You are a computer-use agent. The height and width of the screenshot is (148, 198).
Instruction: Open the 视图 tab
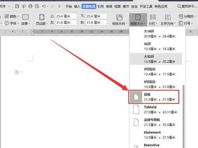coord(118,6)
